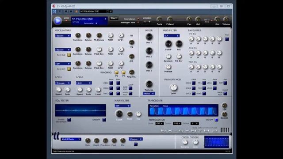Click the multi effects Rate knob
Screen dimensions: 283x159
coord(88,140)
